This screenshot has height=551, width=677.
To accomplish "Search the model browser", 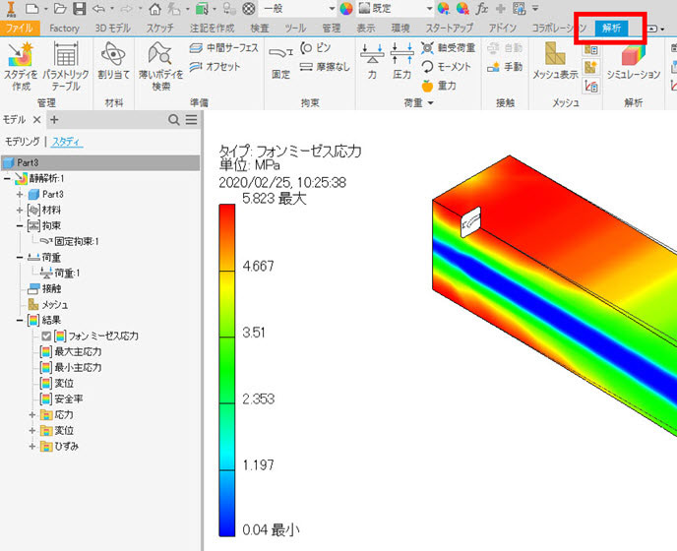I will tap(173, 120).
